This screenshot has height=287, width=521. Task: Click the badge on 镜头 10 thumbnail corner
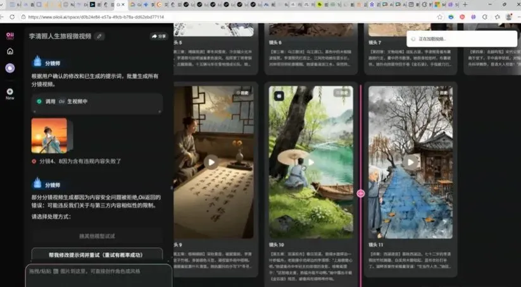pos(342,93)
